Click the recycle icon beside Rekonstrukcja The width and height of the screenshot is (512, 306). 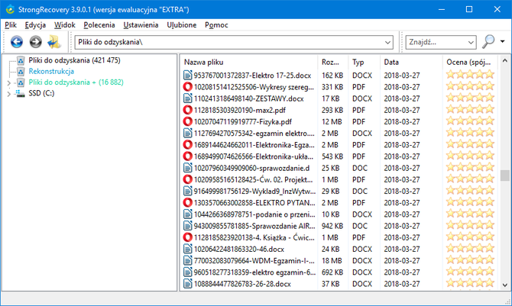coord(21,72)
